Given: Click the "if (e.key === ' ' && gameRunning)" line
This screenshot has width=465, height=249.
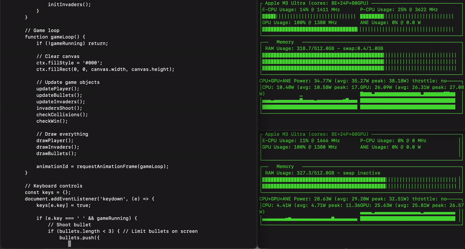Looking at the screenshot, I should pyautogui.click(x=87, y=218).
